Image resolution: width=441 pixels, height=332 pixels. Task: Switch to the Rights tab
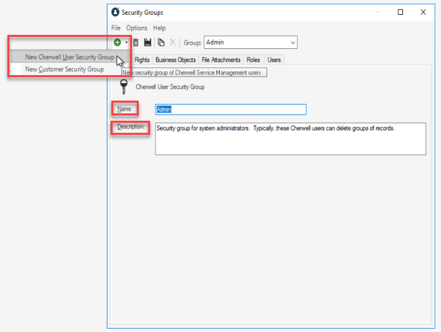[x=142, y=60]
